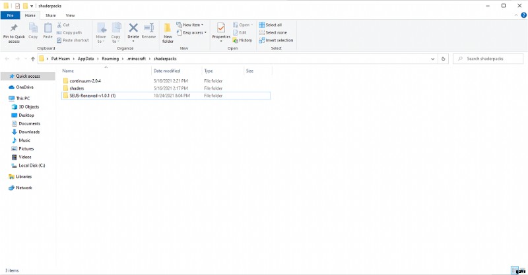Click AppData in address breadcrumb

pyautogui.click(x=86, y=59)
